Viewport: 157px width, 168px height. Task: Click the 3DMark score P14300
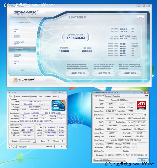[x=76, y=38]
